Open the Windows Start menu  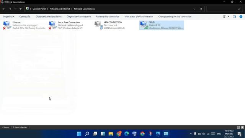click(x=79, y=134)
